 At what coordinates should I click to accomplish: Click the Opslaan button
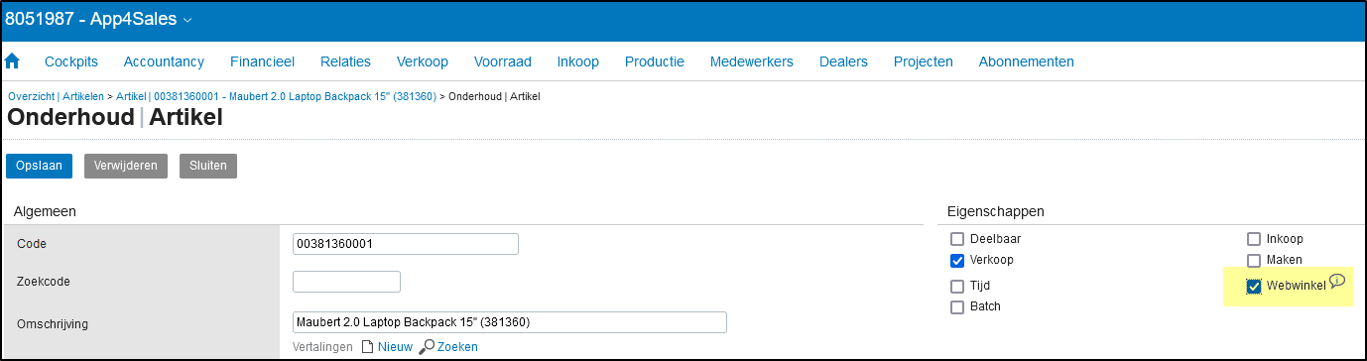(40, 166)
